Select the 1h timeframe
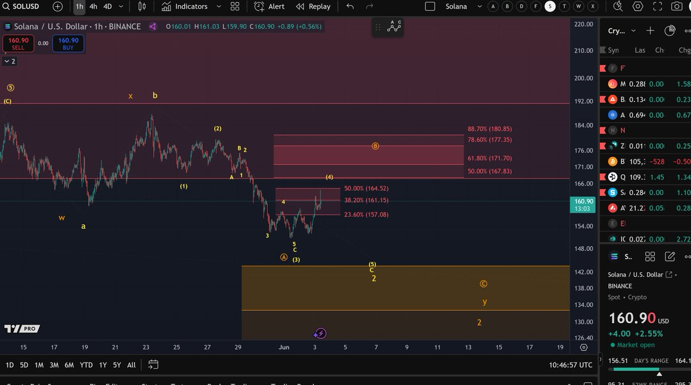Viewport: 691px width, 385px height. [79, 6]
